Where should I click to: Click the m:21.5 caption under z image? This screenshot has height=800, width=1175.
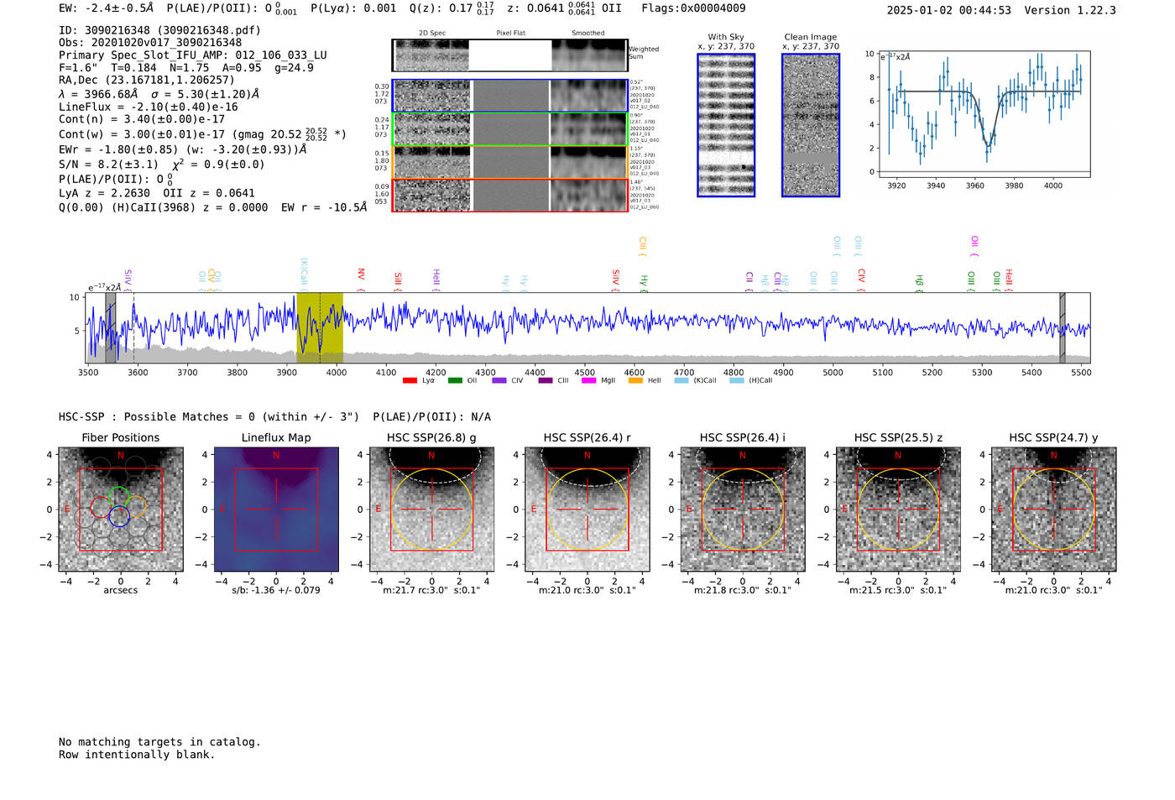click(x=898, y=590)
